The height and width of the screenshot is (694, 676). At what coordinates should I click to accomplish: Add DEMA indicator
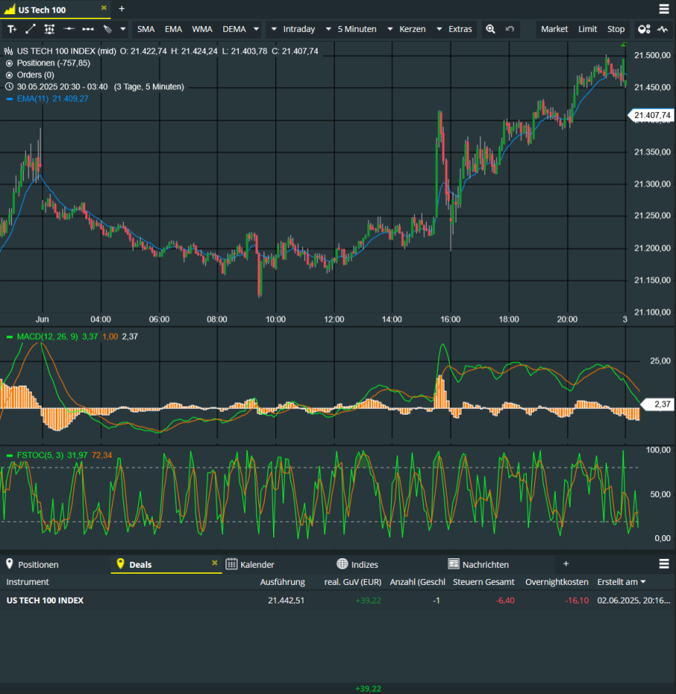coord(234,29)
